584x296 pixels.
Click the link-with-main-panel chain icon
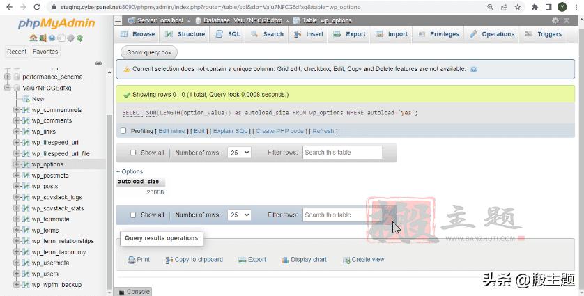click(98, 63)
